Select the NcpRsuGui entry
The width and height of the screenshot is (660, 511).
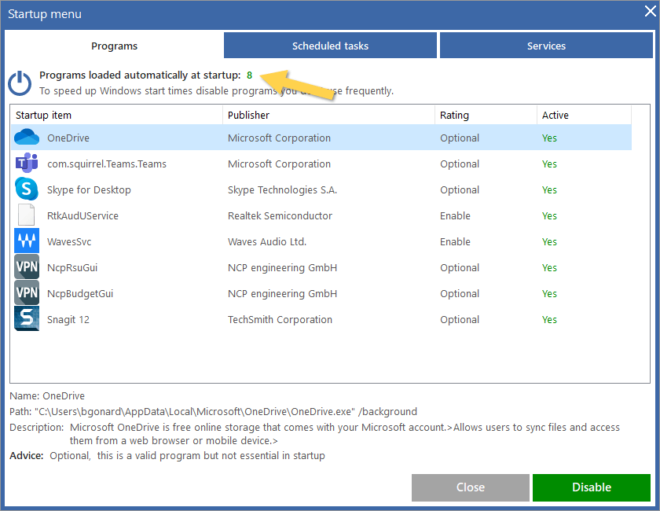pos(72,268)
